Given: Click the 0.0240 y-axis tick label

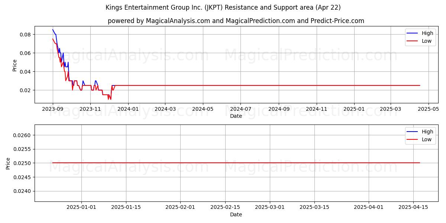Looking at the screenshot, I should coord(23,191).
